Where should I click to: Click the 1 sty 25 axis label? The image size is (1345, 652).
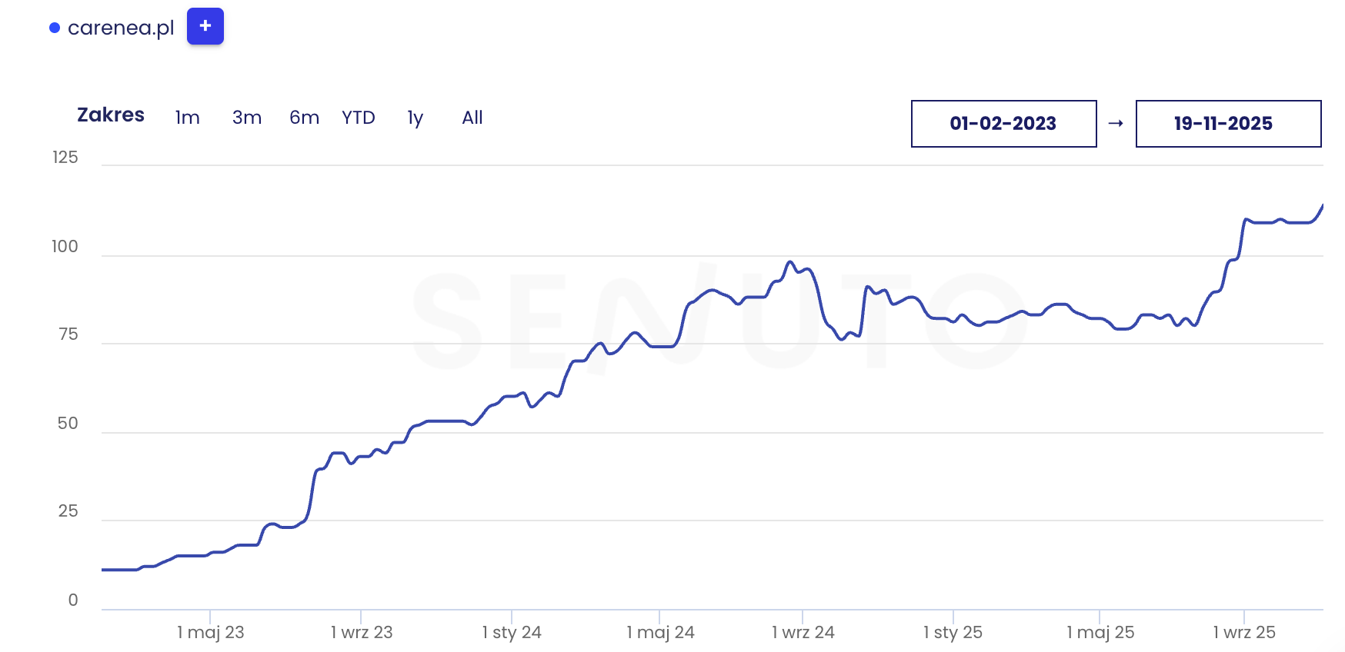(953, 632)
